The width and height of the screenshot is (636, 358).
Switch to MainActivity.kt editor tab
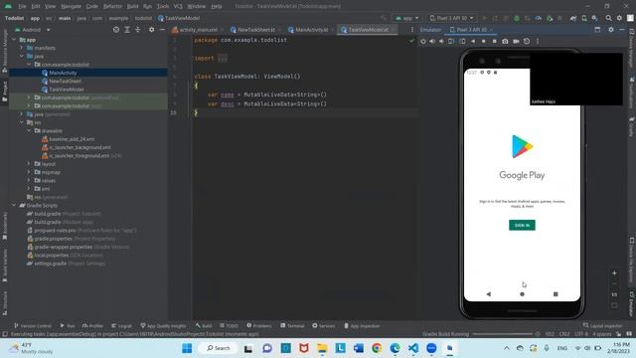(311, 30)
